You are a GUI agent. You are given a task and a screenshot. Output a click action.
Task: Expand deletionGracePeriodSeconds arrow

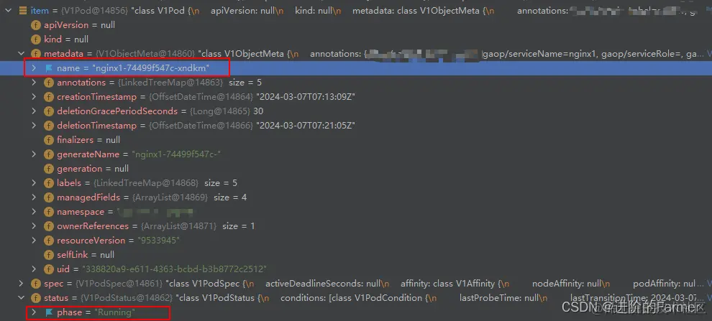[x=34, y=111]
